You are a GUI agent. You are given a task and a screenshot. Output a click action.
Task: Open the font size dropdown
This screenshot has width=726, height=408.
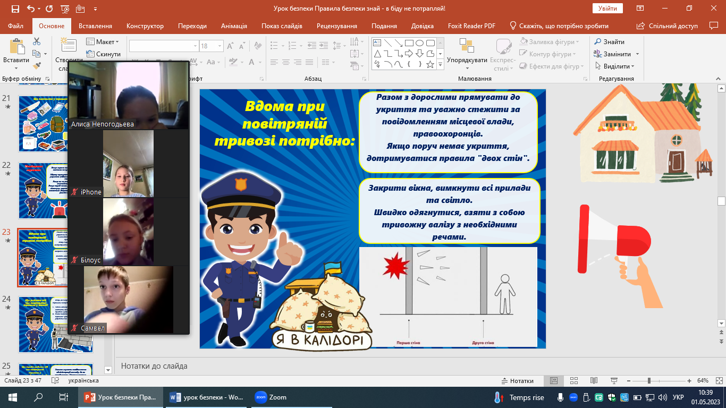(x=220, y=46)
